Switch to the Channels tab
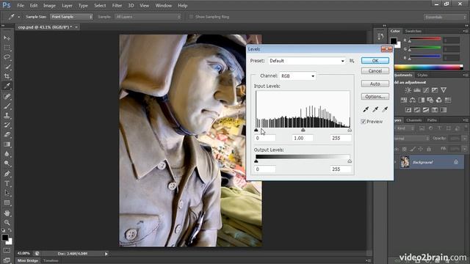Image resolution: width=470 pixels, height=264 pixels. 414,120
